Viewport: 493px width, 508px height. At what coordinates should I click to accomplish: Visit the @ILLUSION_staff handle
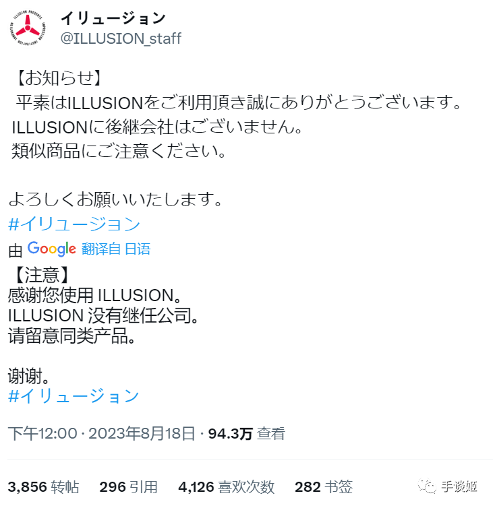pos(121,38)
